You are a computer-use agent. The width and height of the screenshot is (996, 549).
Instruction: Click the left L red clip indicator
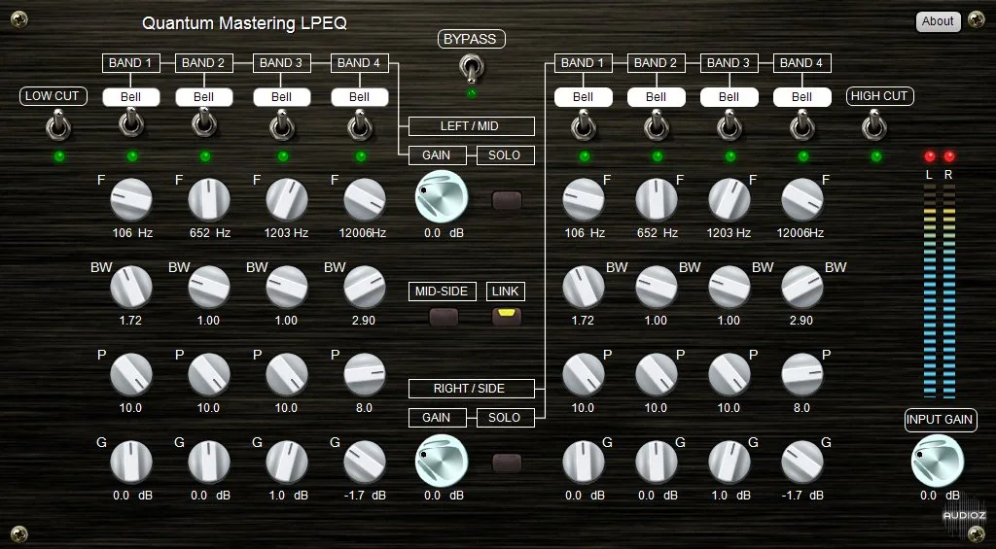930,156
